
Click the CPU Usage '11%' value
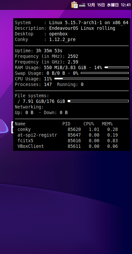[48, 79]
